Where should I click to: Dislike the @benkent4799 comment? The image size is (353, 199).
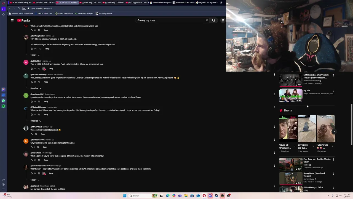pos(38,147)
